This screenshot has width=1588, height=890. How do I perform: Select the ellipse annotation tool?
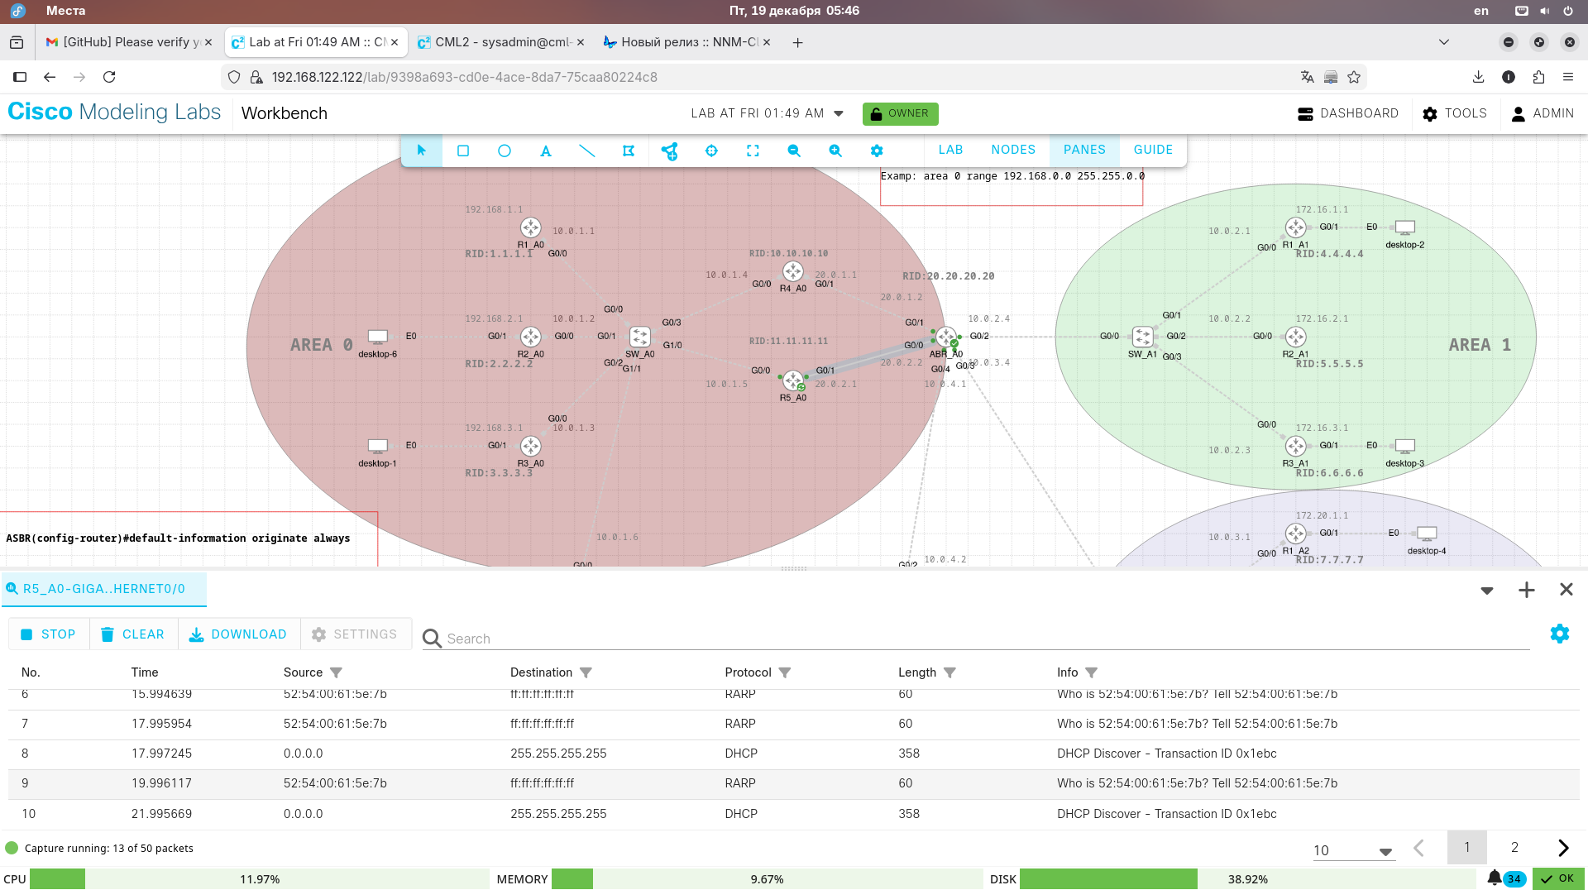coord(505,151)
